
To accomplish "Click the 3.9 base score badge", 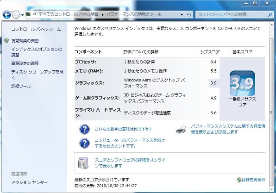I will pos(242,83).
